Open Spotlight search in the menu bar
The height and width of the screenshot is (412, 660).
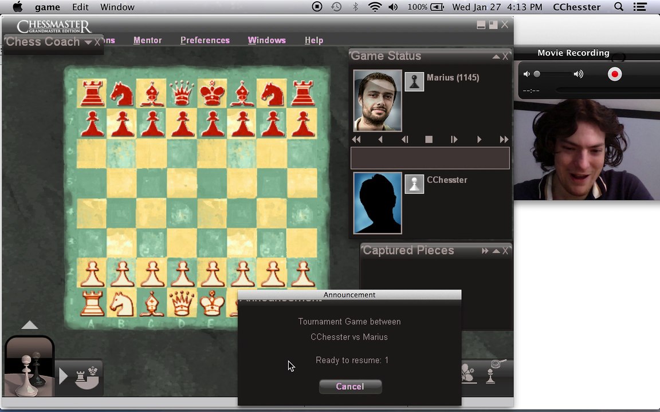(619, 7)
